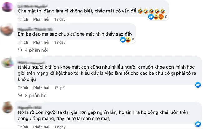Image resolution: width=203 pixels, height=129 pixels.
Task: Click the avatar beside the "Nhiều người k thích" comment
Action: (7, 62)
